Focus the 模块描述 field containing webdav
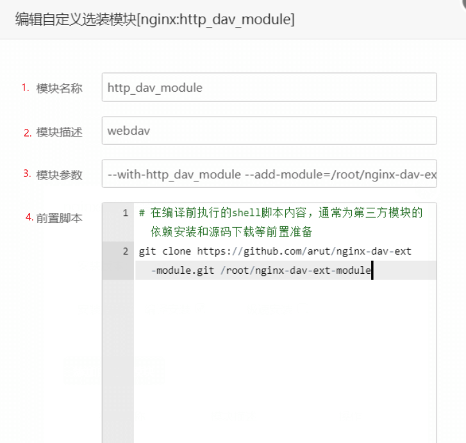466x443 pixels. coord(269,131)
